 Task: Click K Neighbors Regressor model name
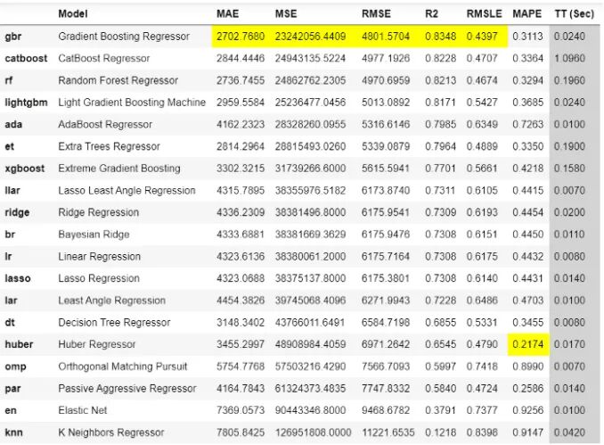click(x=111, y=433)
